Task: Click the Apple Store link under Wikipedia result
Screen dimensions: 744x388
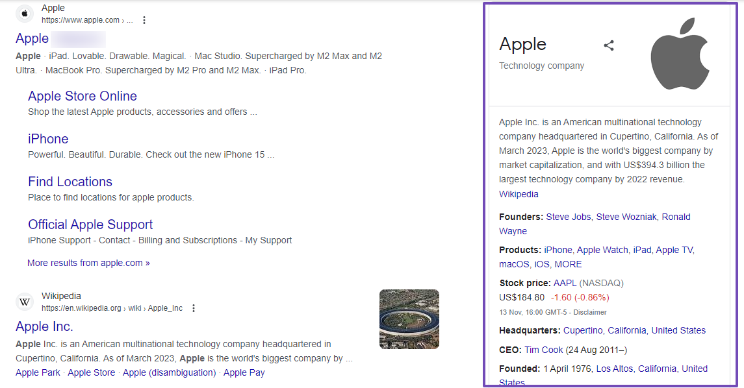Action: (92, 373)
